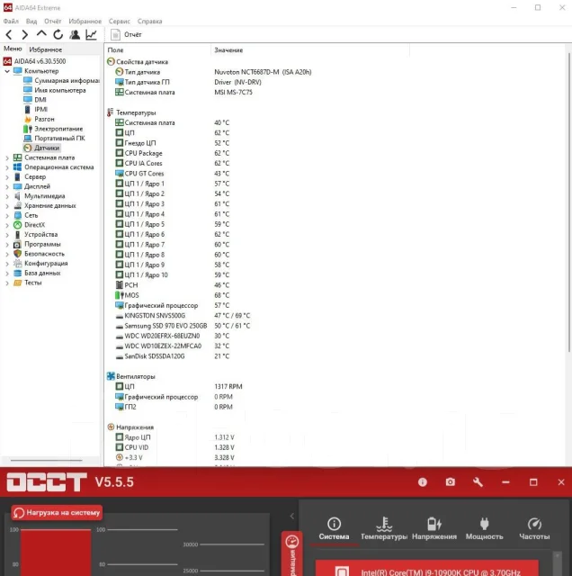Click the Устройства tree icon
572x576 pixels.
[17, 235]
